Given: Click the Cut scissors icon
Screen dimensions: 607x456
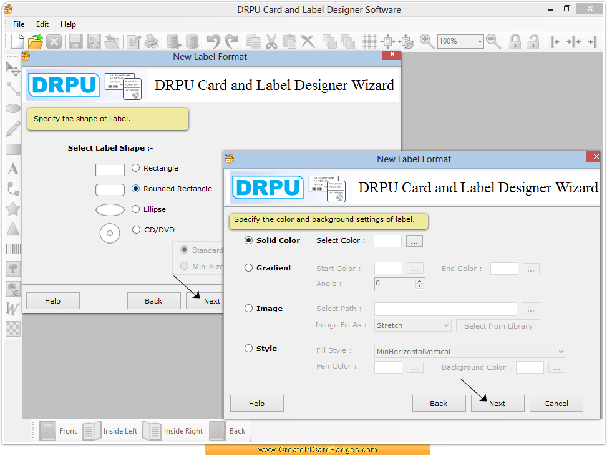Looking at the screenshot, I should coord(272,41).
